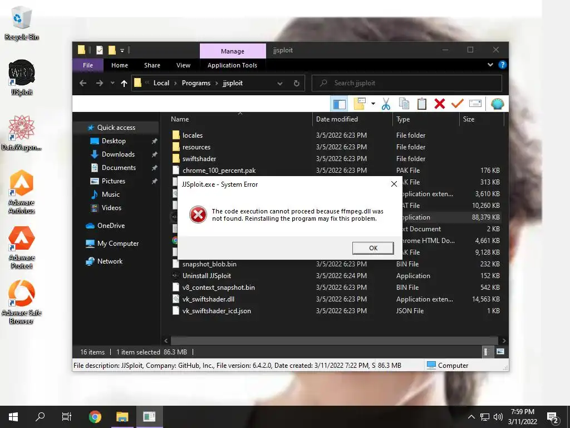Select Quick access in navigation pane

(x=116, y=128)
